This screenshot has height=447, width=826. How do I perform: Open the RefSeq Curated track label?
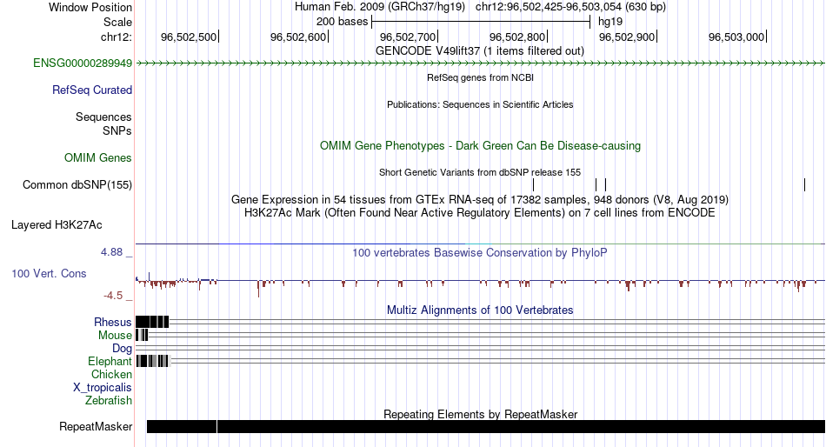point(92,90)
